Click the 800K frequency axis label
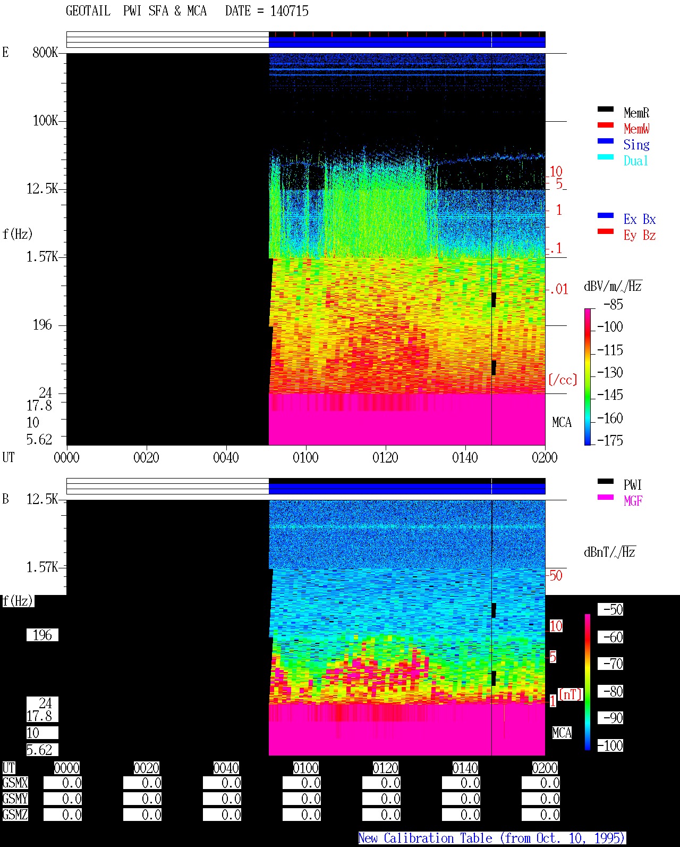This screenshot has width=680, height=847. click(45, 53)
